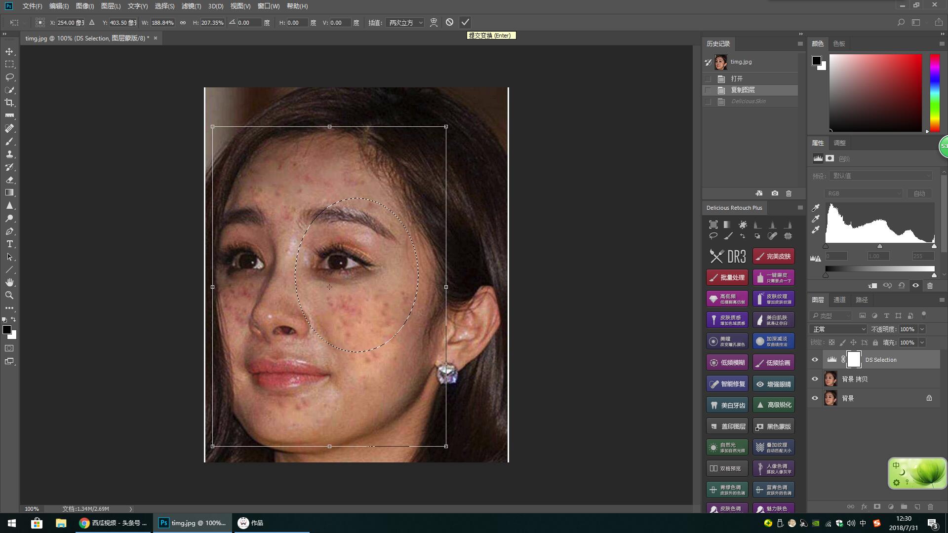Hide the 背景 拷贝 layer
This screenshot has width=948, height=533.
(815, 379)
